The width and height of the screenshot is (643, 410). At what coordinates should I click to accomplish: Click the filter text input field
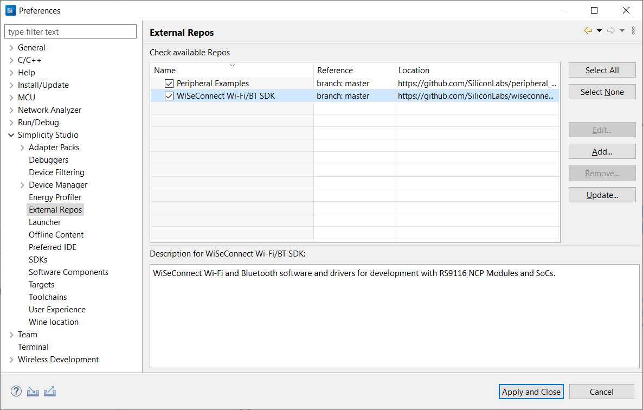pyautogui.click(x=70, y=31)
